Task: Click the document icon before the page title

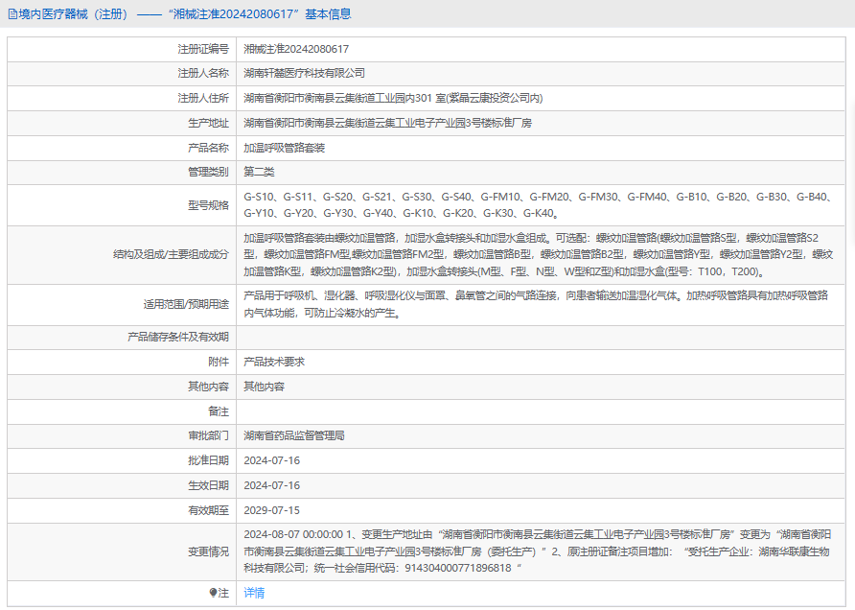Action: pyautogui.click(x=11, y=14)
